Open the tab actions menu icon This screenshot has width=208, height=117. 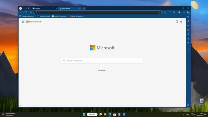tap(29, 8)
